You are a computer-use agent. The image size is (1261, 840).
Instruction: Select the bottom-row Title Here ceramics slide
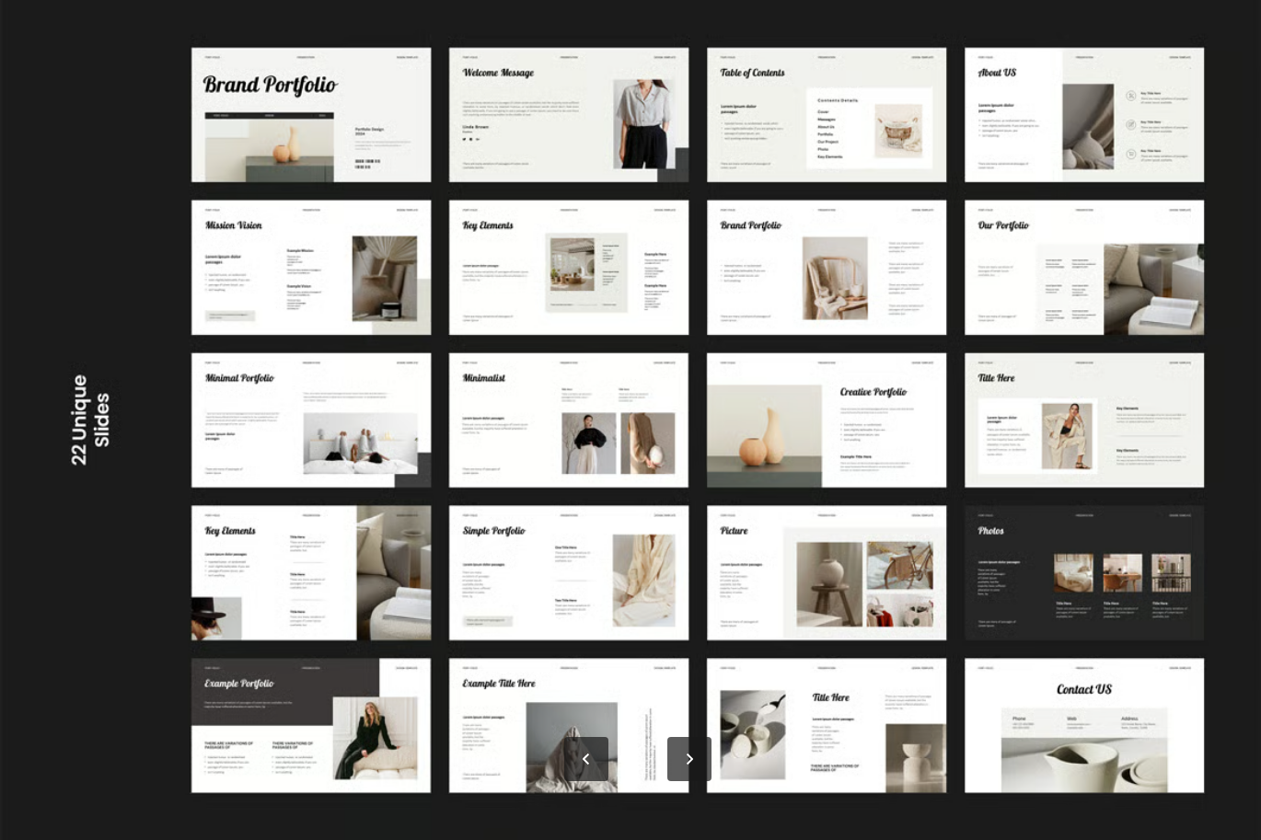(x=827, y=726)
